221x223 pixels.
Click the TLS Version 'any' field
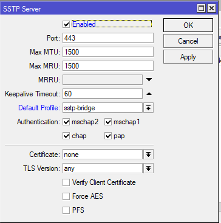tap(103, 168)
